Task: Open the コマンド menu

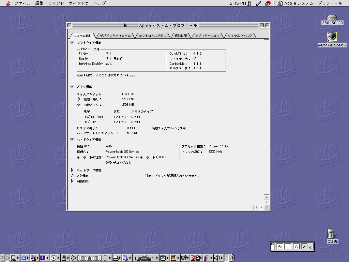Action: (x=56, y=3)
